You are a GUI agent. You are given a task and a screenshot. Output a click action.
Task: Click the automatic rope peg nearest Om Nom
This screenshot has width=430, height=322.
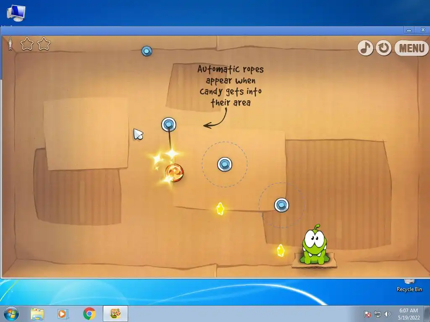(281, 205)
